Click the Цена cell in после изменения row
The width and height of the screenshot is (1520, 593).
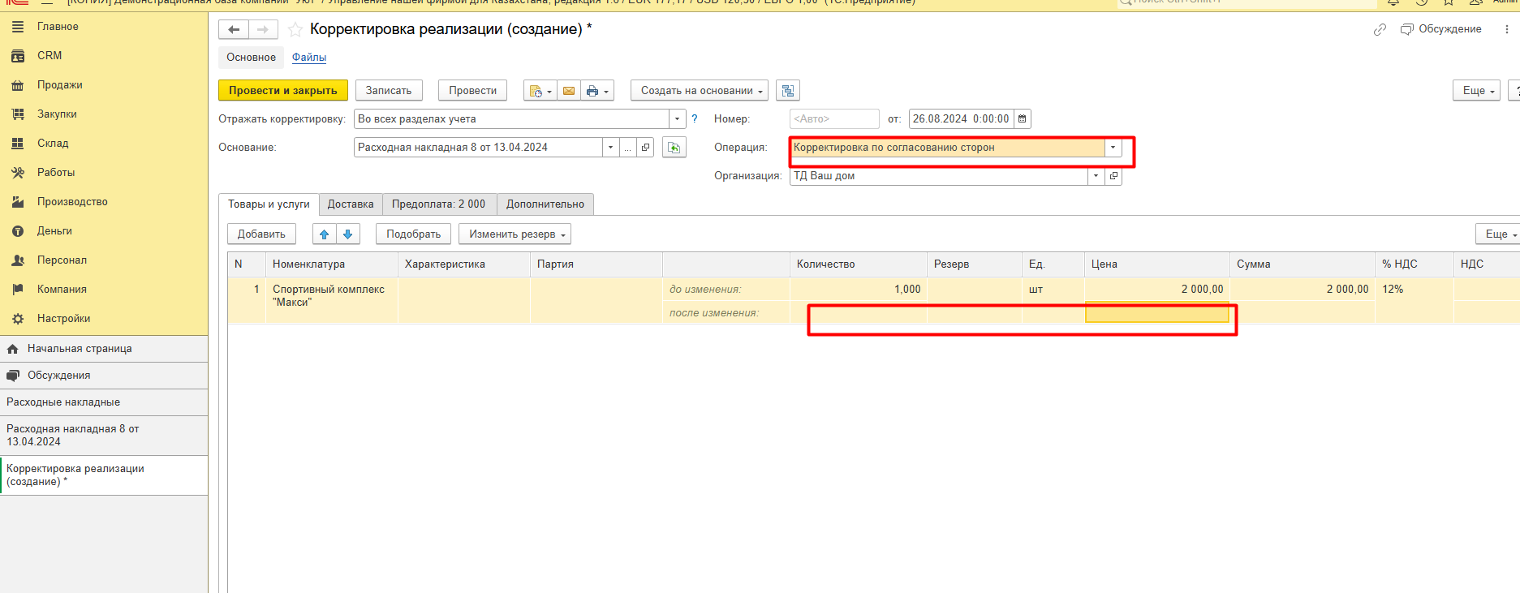coord(1156,313)
